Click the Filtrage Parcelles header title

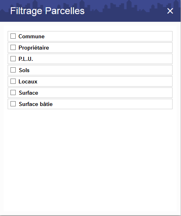tap(47, 11)
